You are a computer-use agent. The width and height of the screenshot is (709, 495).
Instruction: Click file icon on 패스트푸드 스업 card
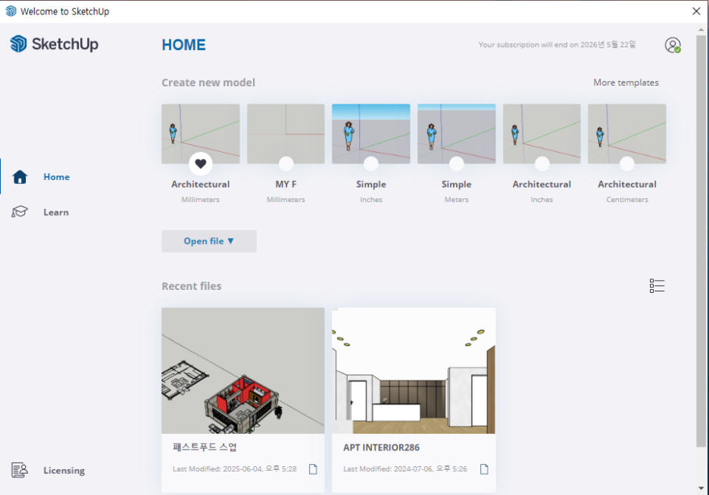(313, 469)
